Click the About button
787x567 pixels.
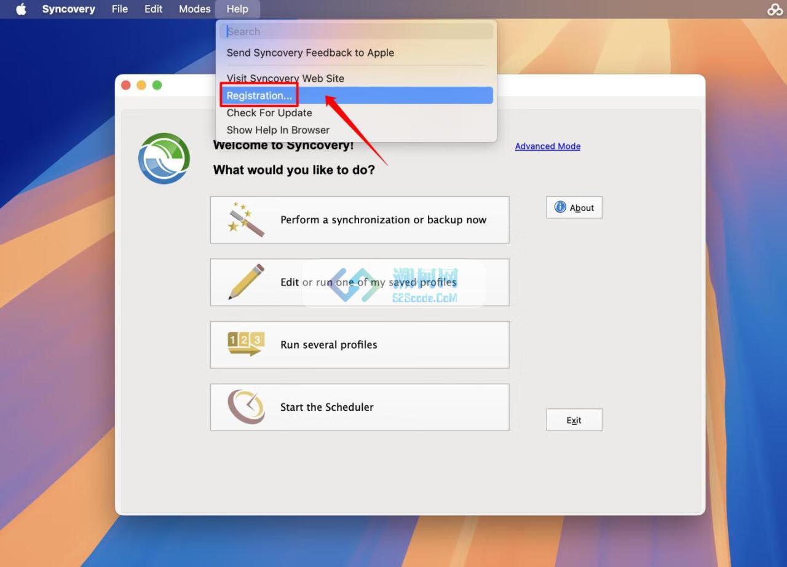(x=574, y=207)
